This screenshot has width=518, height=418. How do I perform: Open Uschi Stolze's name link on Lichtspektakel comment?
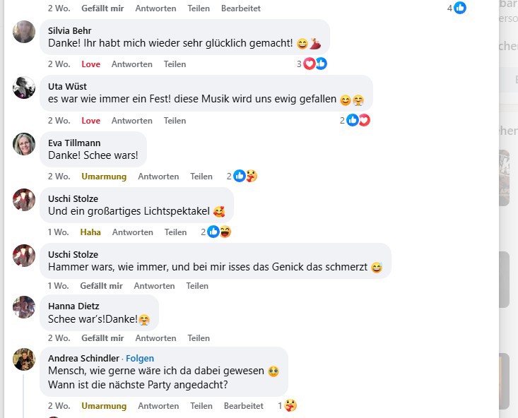pyautogui.click(x=73, y=198)
